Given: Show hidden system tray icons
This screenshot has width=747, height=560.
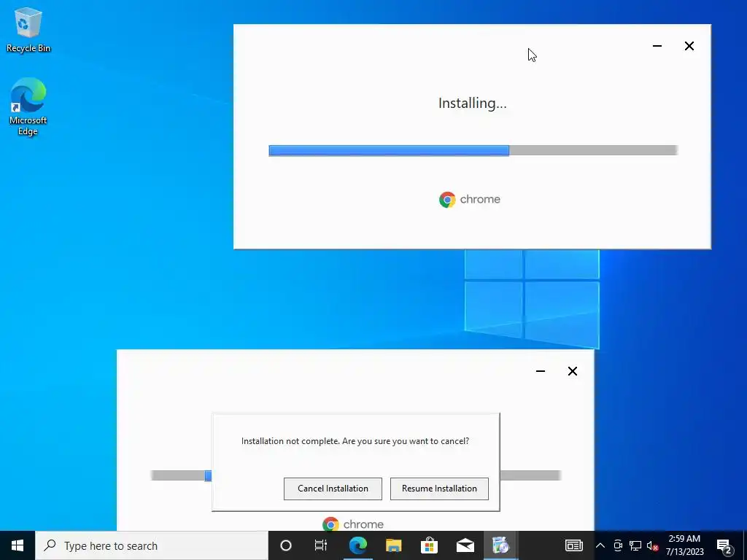Looking at the screenshot, I should [x=600, y=545].
